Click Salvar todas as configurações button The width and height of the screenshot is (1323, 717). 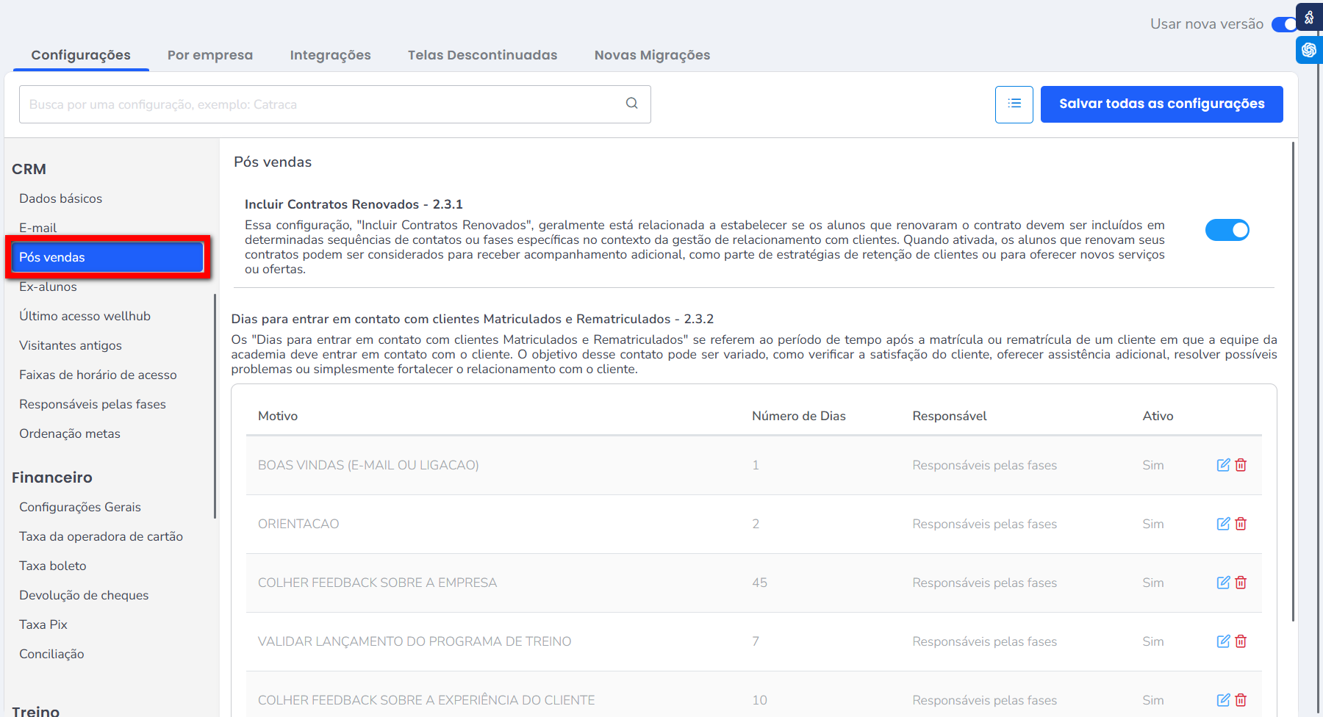pyautogui.click(x=1161, y=104)
